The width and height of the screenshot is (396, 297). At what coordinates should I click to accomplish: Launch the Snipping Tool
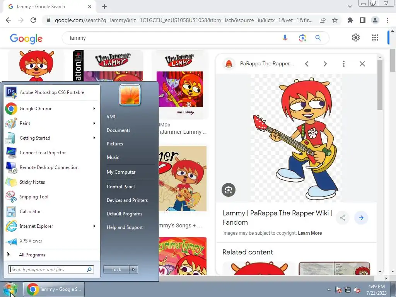tap(52, 197)
